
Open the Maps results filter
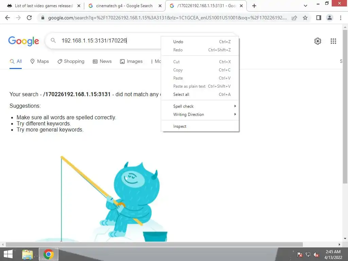pyautogui.click(x=39, y=62)
